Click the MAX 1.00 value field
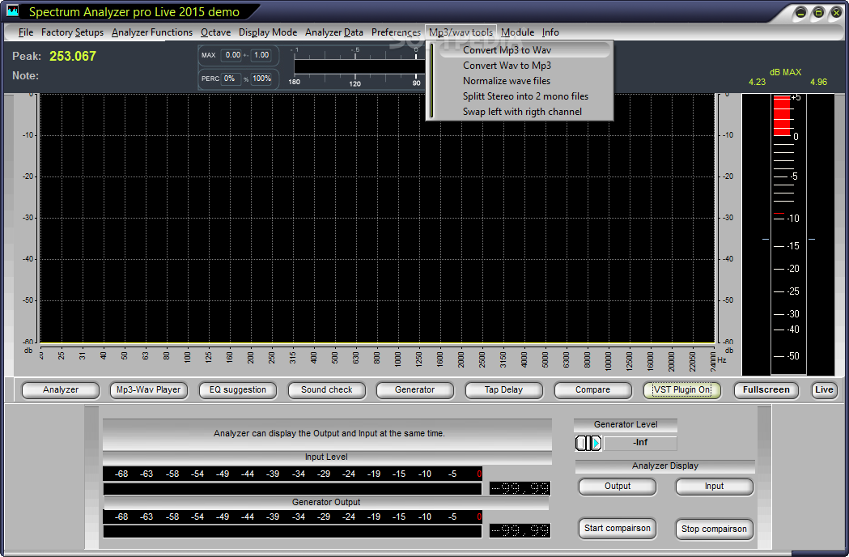The height and width of the screenshot is (557, 849). click(x=261, y=55)
